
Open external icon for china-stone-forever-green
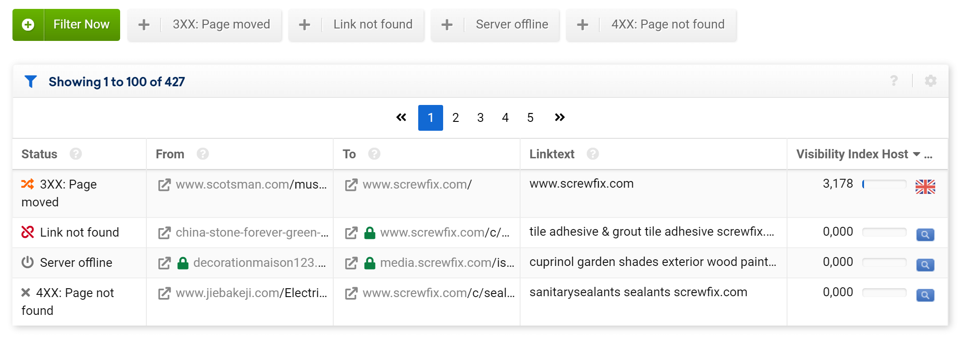[x=164, y=233]
